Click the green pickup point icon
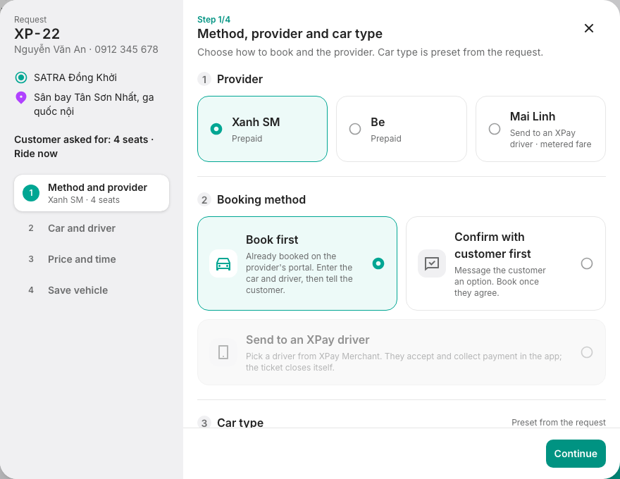Screen dimensions: 620x479 click(x=21, y=77)
